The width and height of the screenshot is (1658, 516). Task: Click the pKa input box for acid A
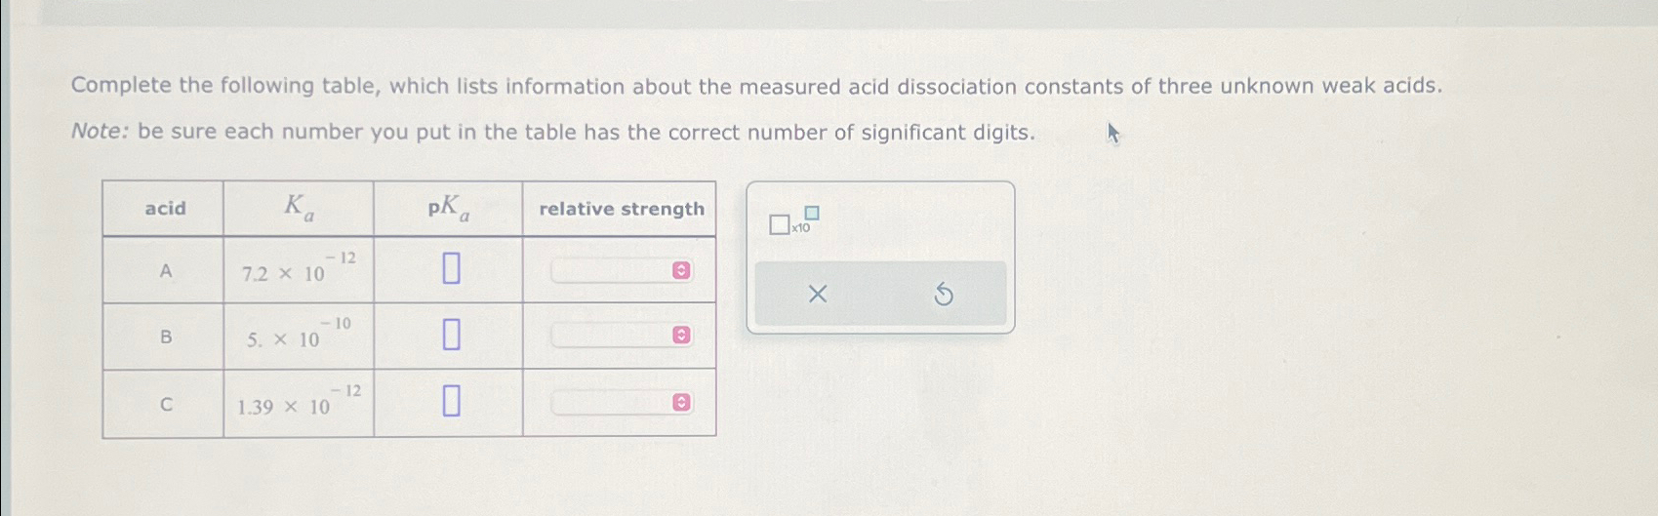tap(451, 268)
